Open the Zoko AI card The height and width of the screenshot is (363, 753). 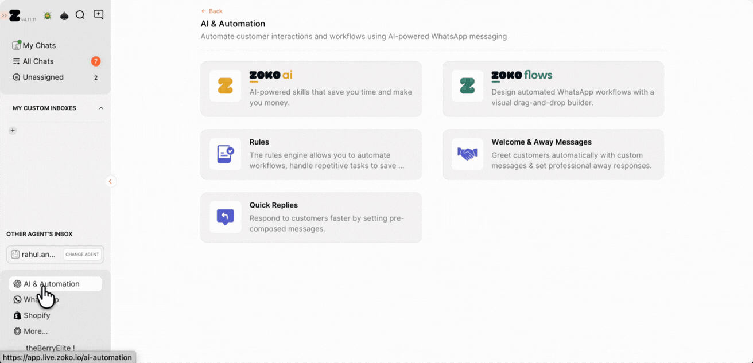click(311, 89)
